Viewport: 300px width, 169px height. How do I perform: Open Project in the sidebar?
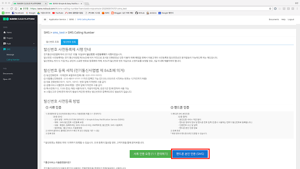(8, 38)
